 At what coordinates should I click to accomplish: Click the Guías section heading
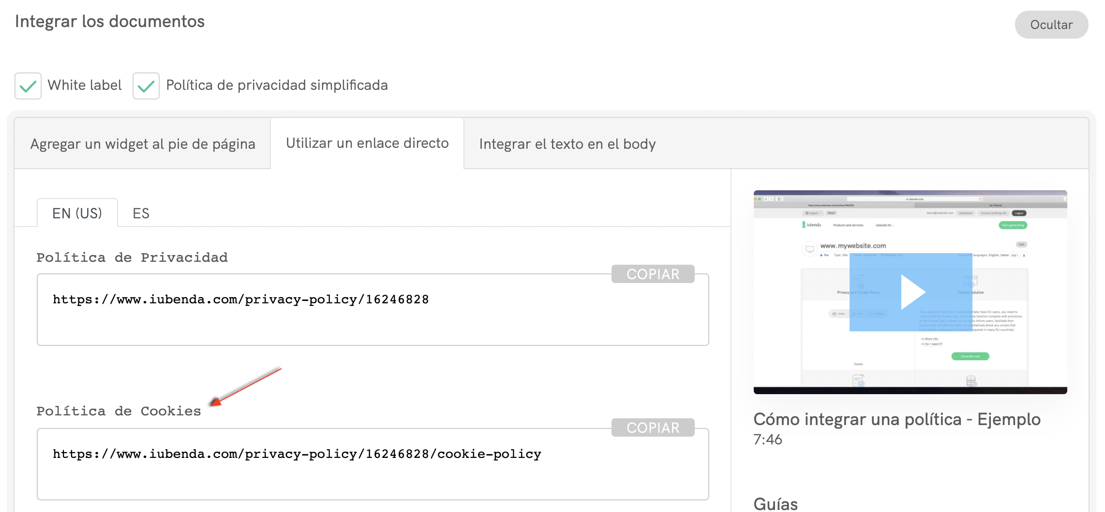tap(775, 504)
